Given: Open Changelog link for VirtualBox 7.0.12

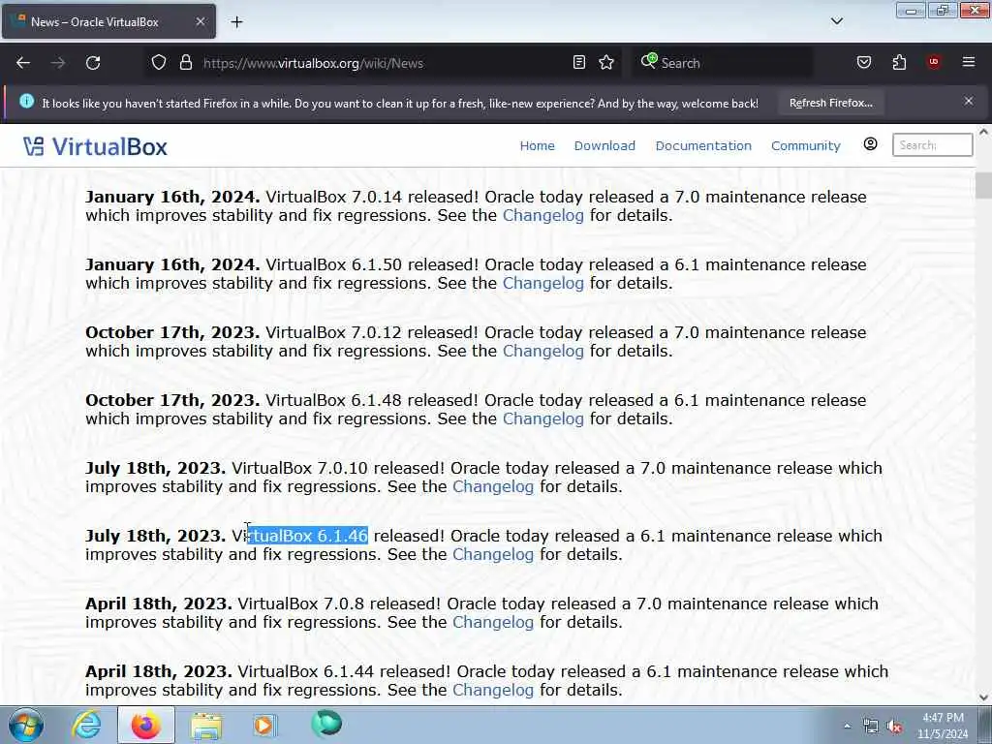Looking at the screenshot, I should [x=542, y=351].
